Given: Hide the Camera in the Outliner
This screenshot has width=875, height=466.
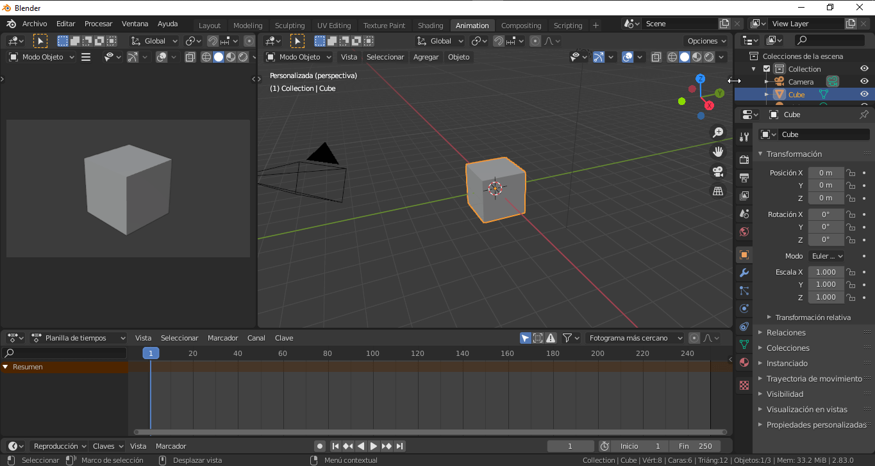Looking at the screenshot, I should point(863,81).
